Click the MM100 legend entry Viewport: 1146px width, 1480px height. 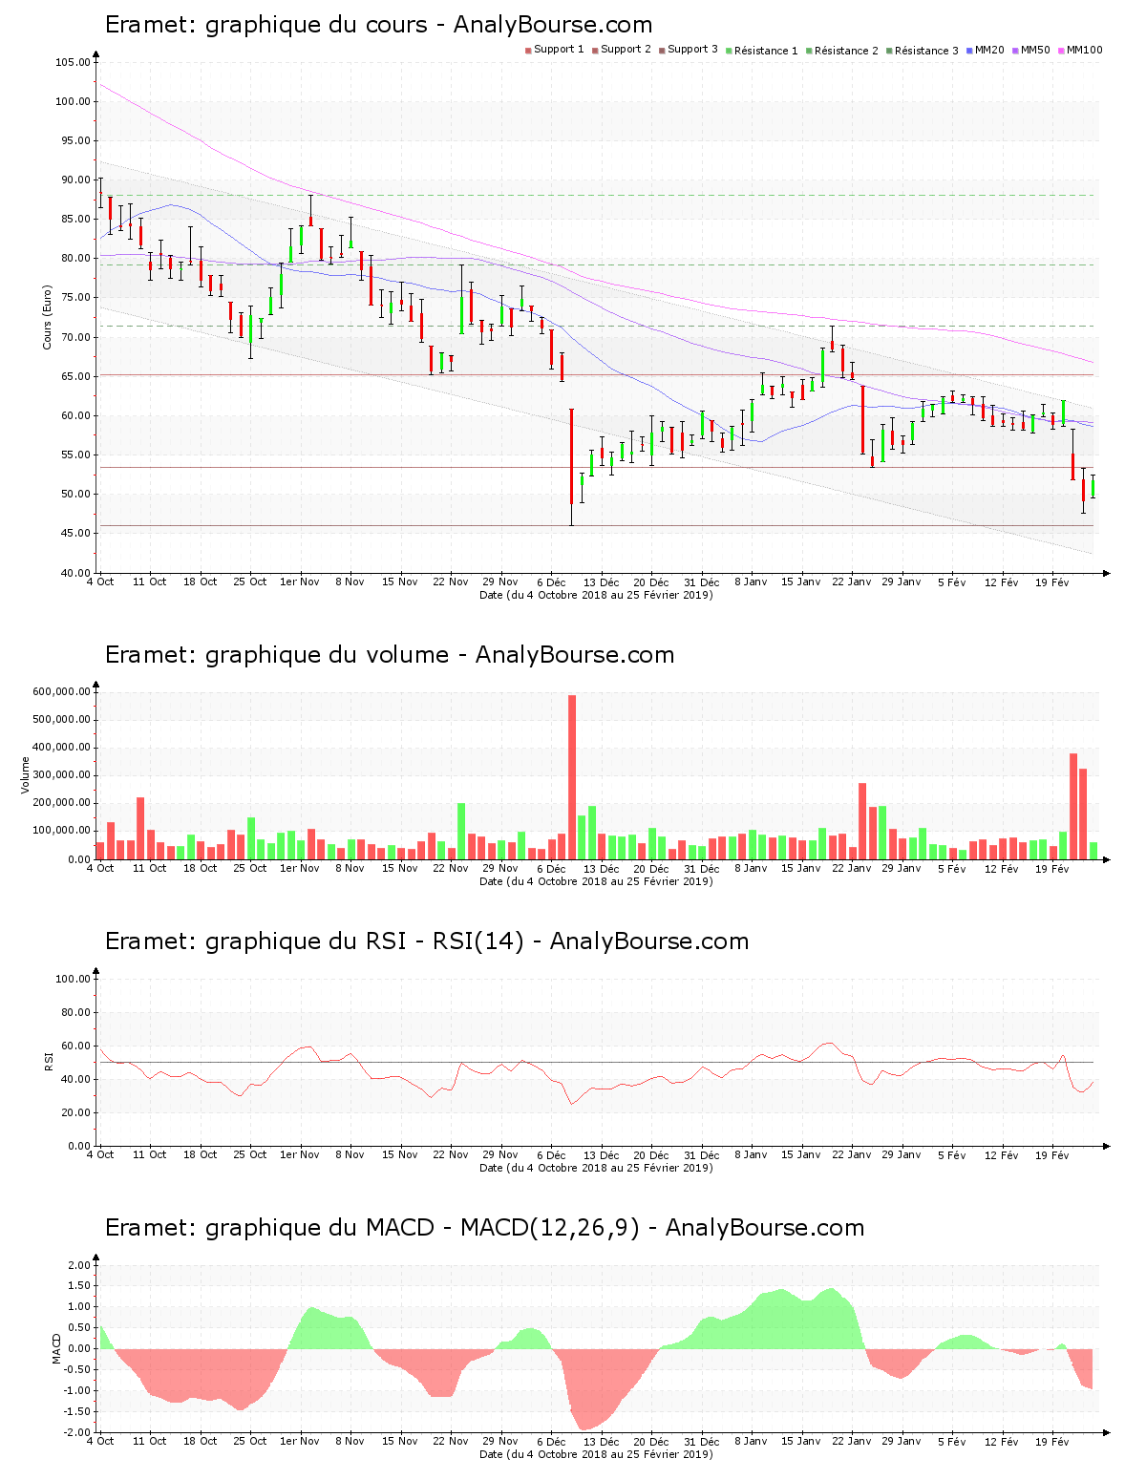pos(1080,51)
